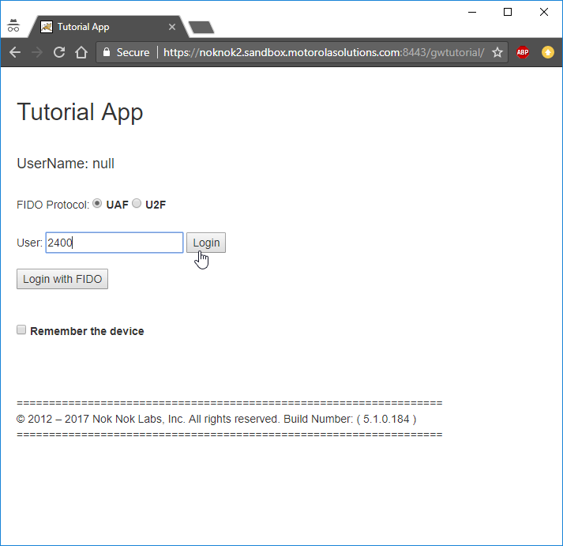Click the browser Back arrow
563x546 pixels.
click(x=15, y=52)
